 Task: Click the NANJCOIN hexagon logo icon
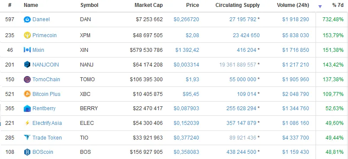click(27, 64)
